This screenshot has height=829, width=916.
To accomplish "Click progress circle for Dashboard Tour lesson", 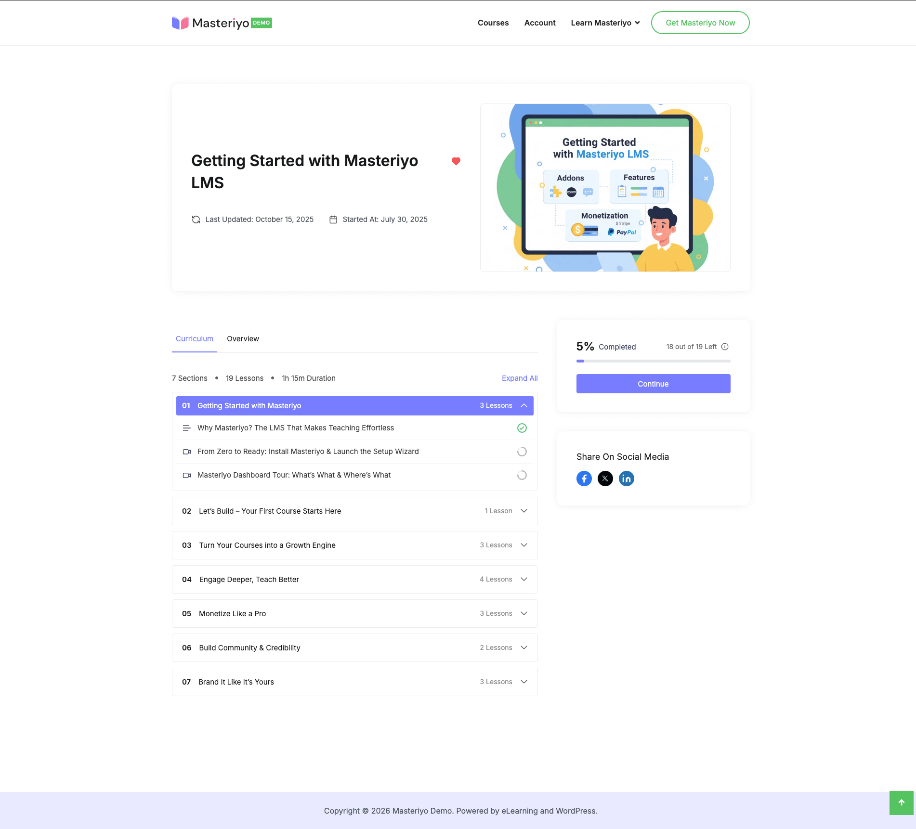I will (x=522, y=475).
